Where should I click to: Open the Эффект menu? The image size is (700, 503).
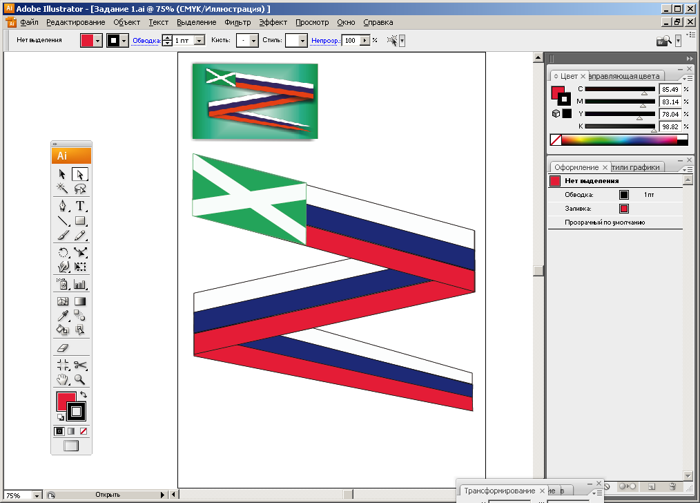click(273, 22)
